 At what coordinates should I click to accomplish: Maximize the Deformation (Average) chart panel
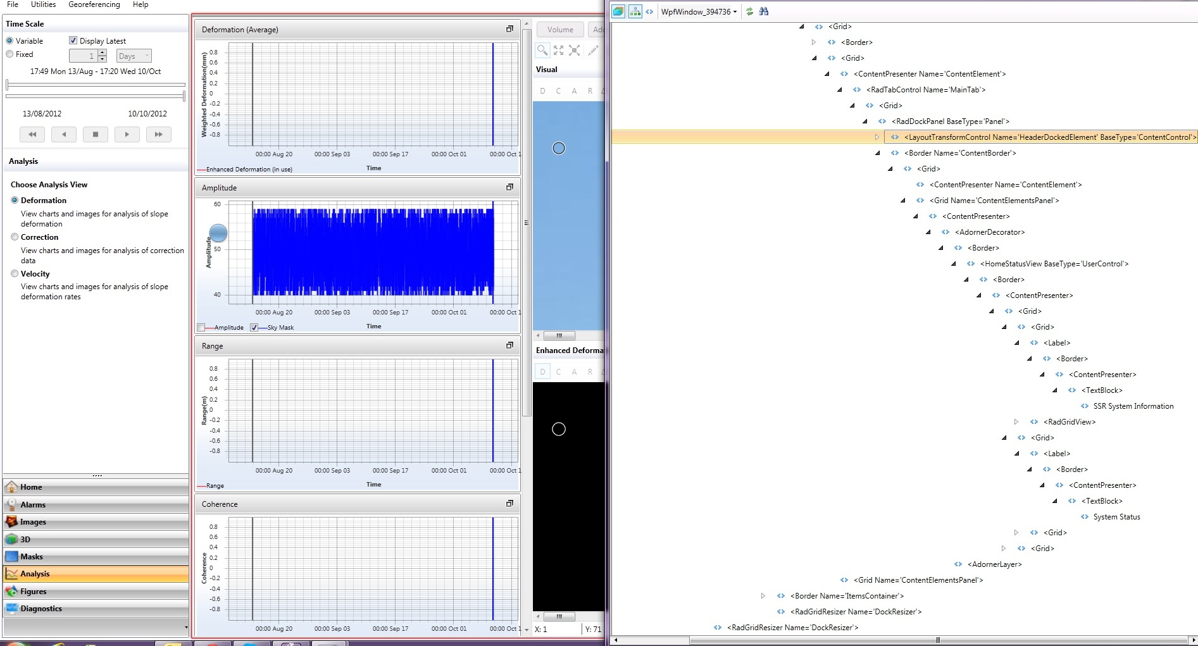(x=509, y=29)
